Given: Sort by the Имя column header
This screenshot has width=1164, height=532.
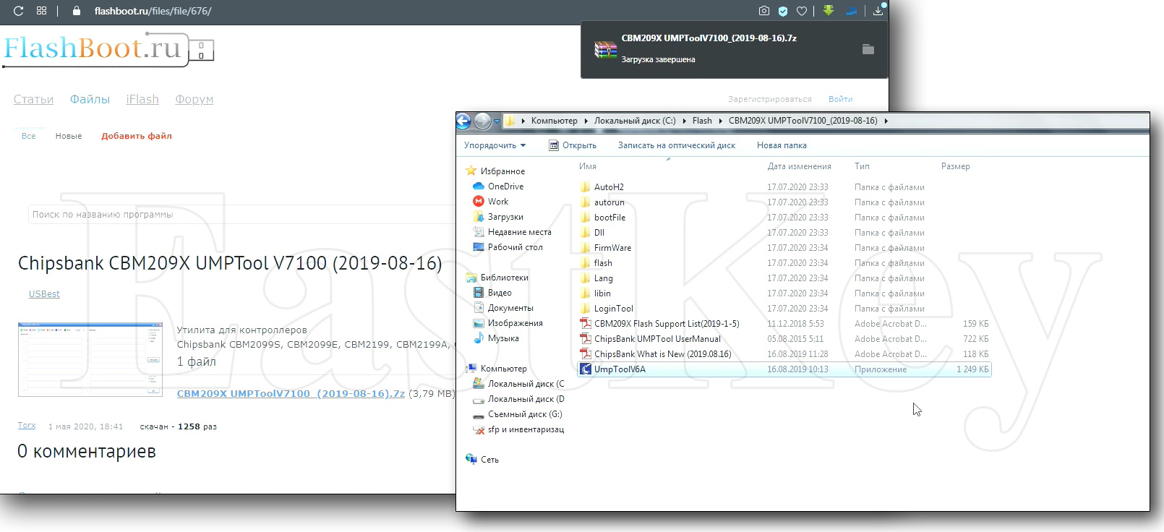Looking at the screenshot, I should (x=588, y=166).
